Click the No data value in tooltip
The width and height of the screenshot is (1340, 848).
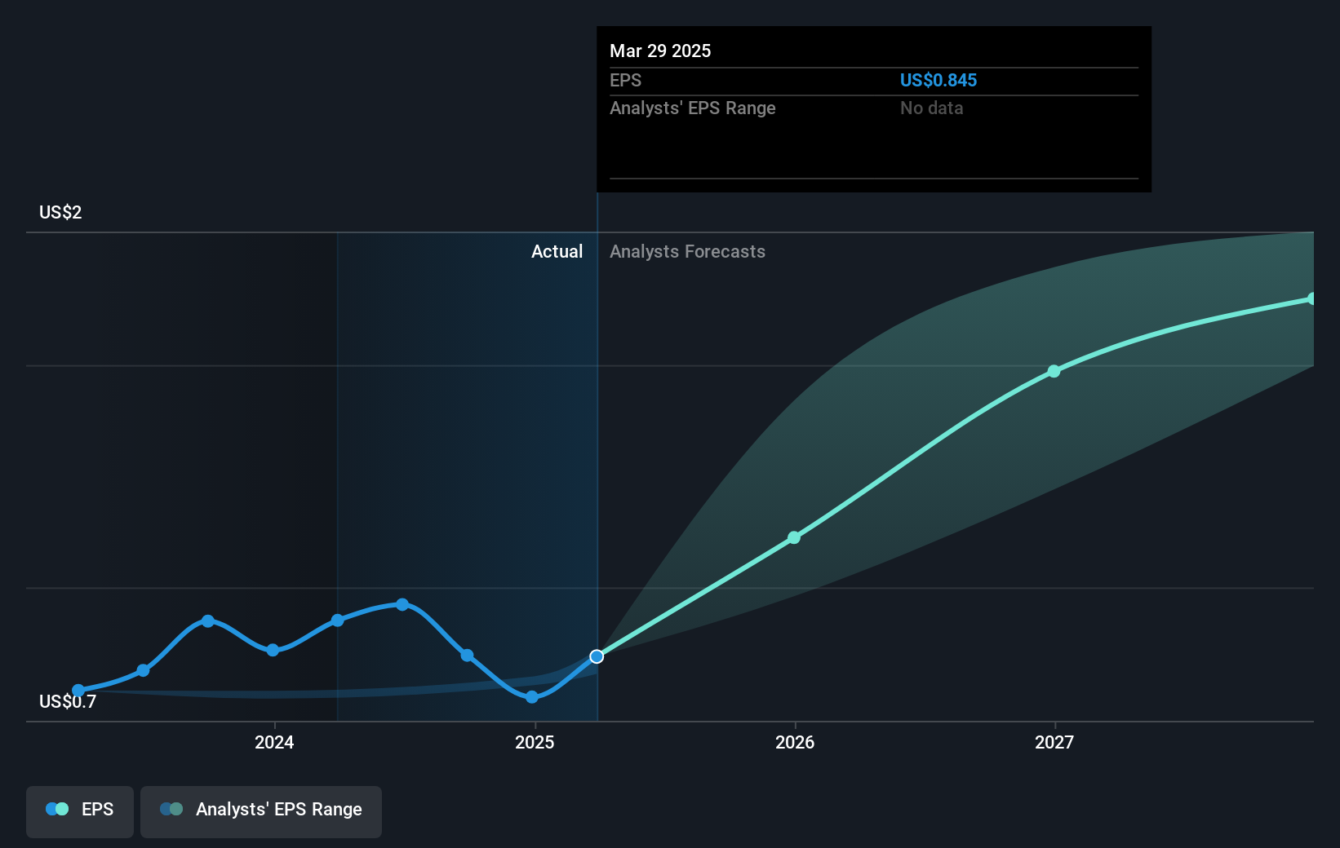[x=931, y=108]
